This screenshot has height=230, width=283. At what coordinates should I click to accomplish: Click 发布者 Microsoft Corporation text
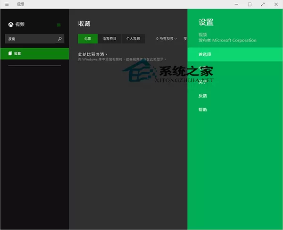pyautogui.click(x=227, y=40)
